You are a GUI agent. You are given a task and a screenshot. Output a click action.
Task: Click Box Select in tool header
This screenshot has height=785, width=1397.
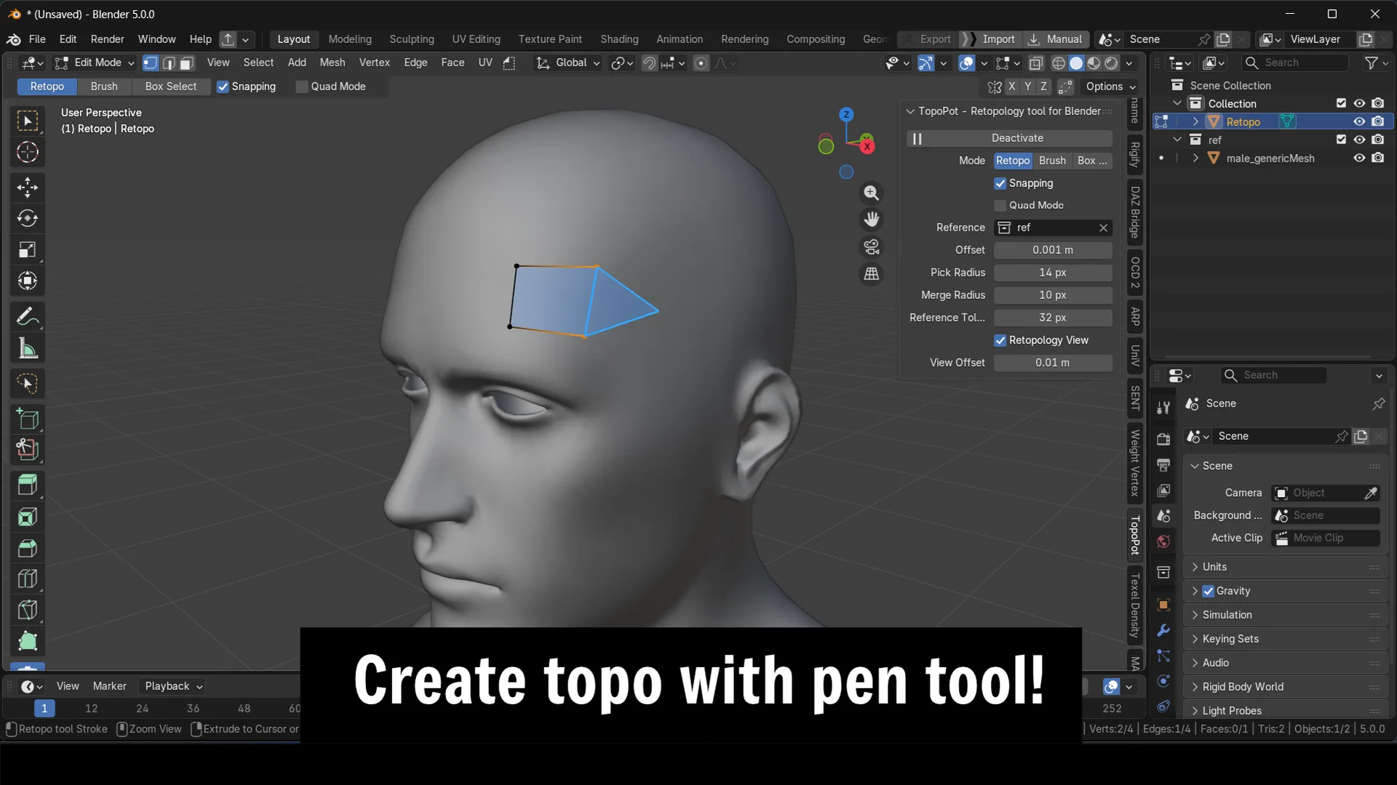click(x=170, y=87)
